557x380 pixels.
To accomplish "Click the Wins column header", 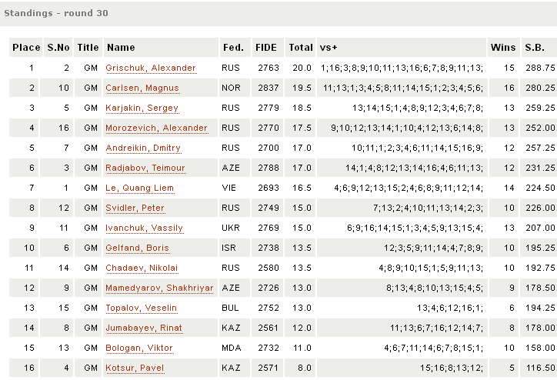I will pos(503,48).
